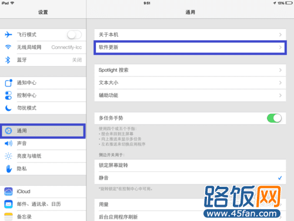Open 隐私 settings

[43, 169]
